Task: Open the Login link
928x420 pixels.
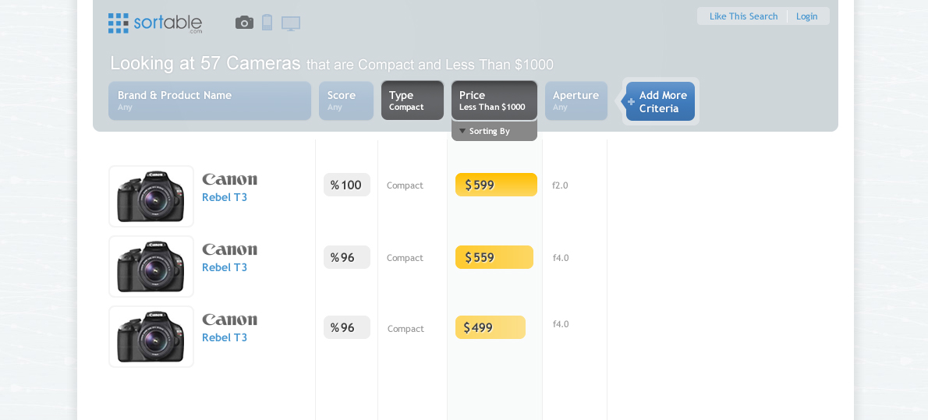Action: (806, 16)
